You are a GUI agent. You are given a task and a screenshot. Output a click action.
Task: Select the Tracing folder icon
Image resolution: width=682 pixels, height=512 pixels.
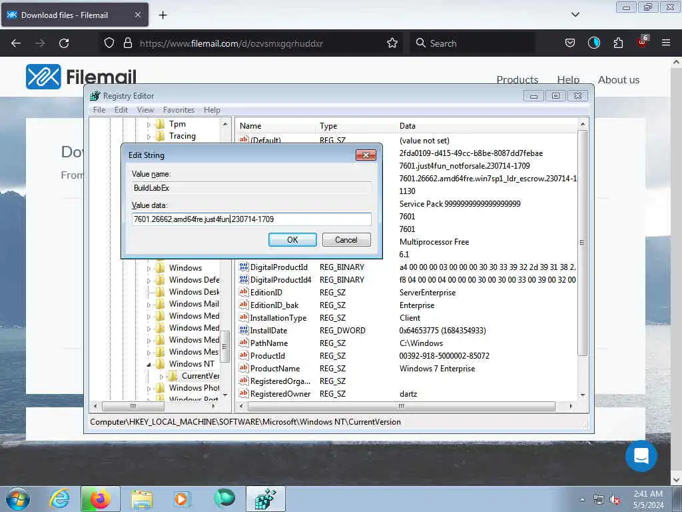tap(160, 136)
